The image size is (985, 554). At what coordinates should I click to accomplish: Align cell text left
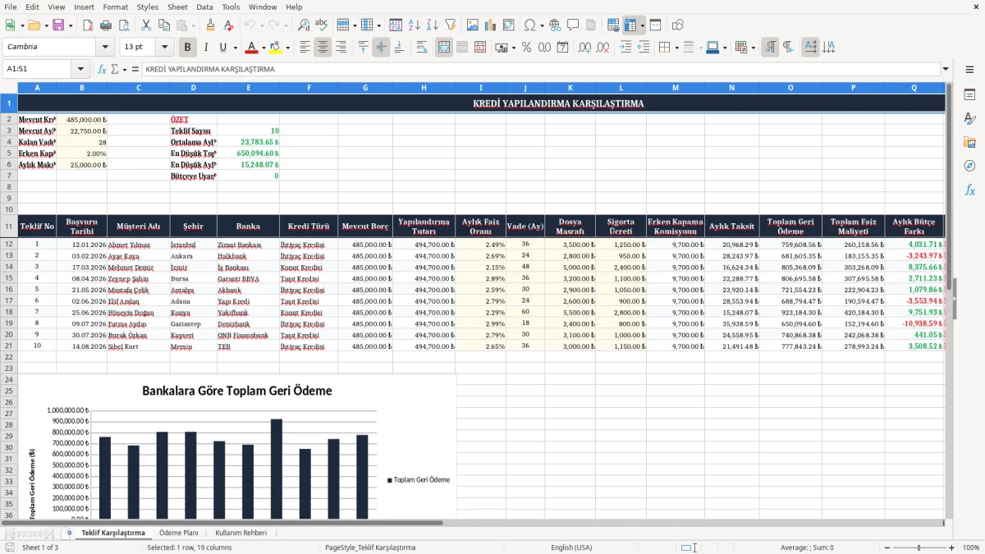click(x=305, y=48)
